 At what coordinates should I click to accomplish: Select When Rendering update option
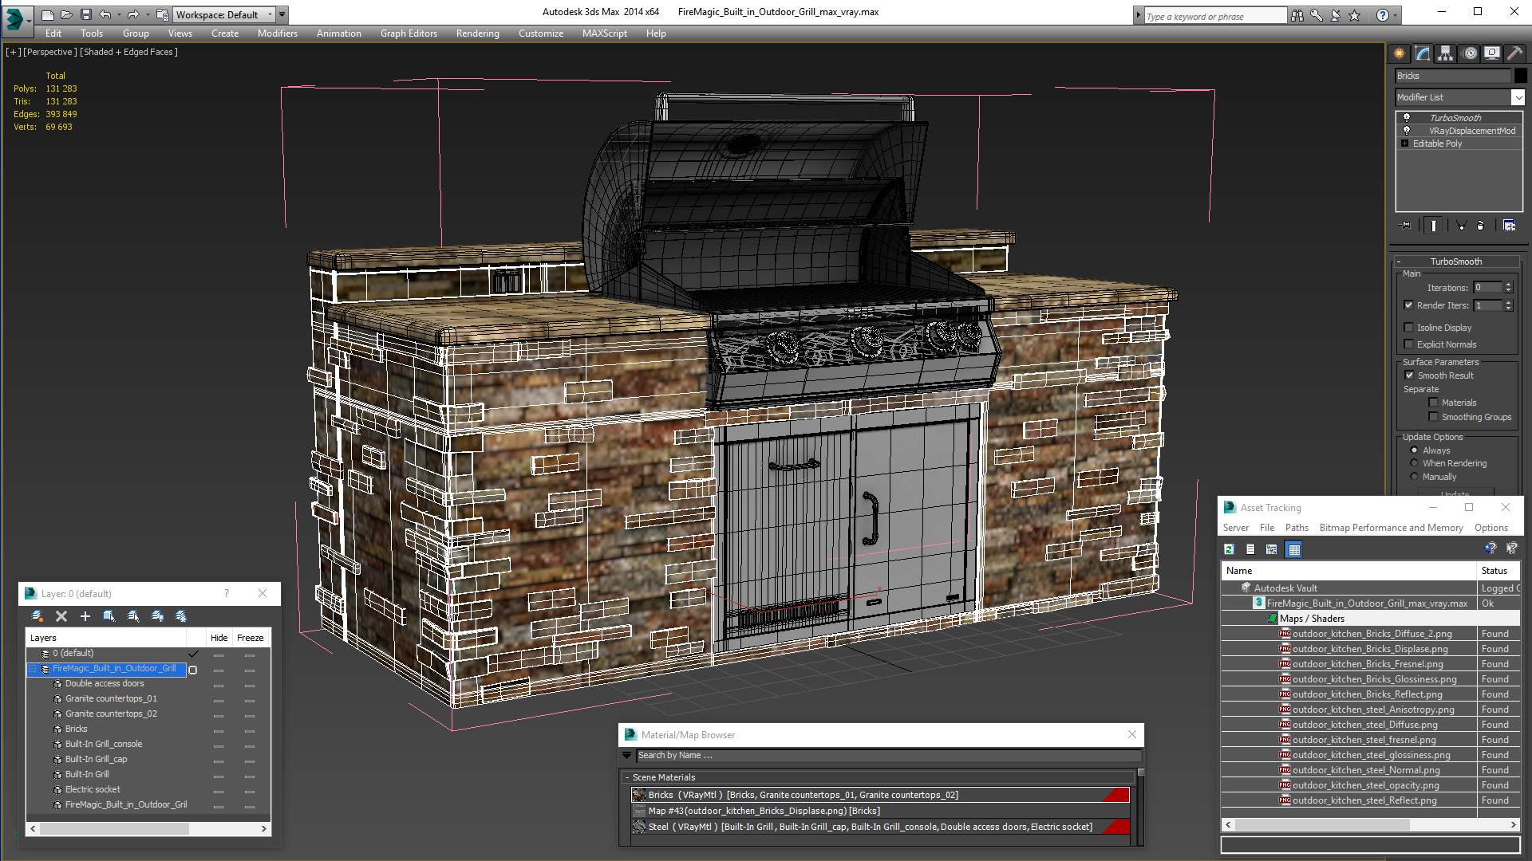1415,463
